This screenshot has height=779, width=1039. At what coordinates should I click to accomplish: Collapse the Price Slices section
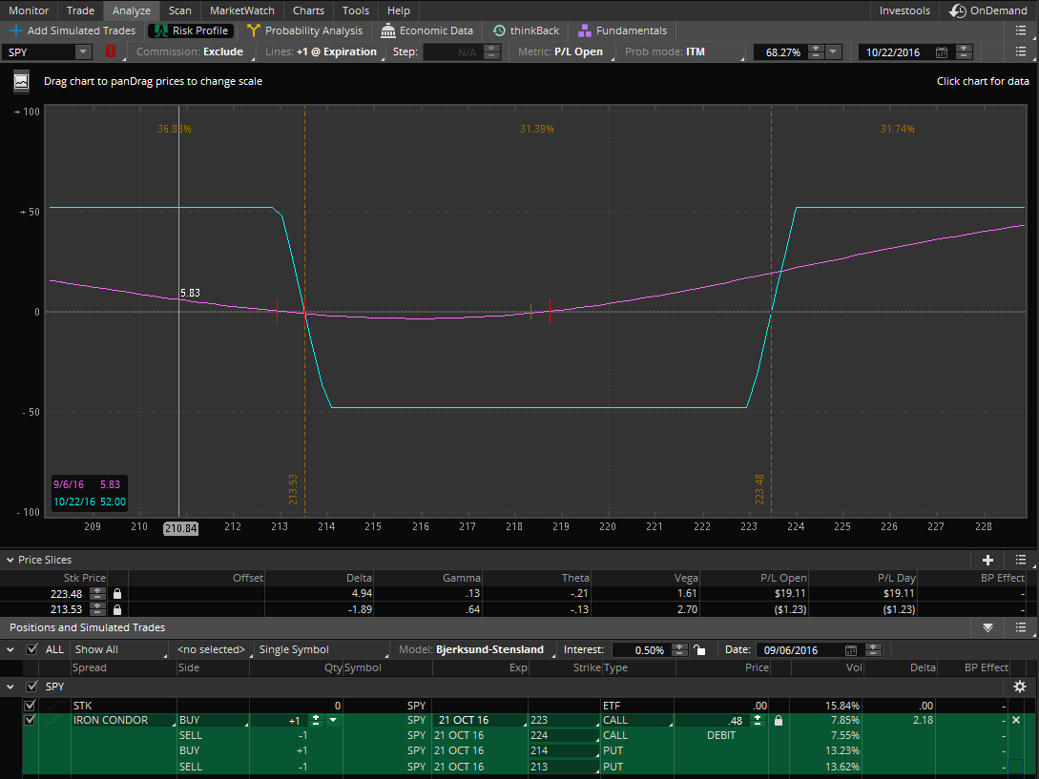point(10,560)
